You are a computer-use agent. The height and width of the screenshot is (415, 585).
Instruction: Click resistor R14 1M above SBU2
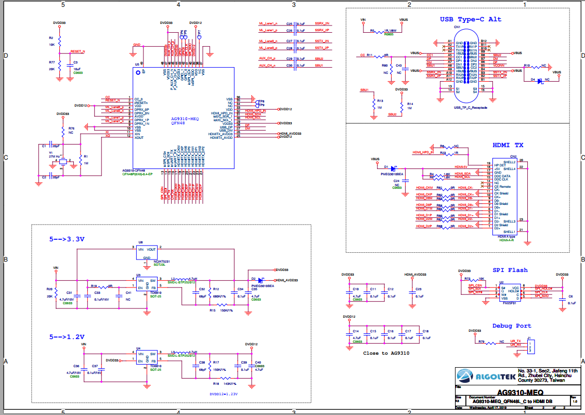(402, 107)
